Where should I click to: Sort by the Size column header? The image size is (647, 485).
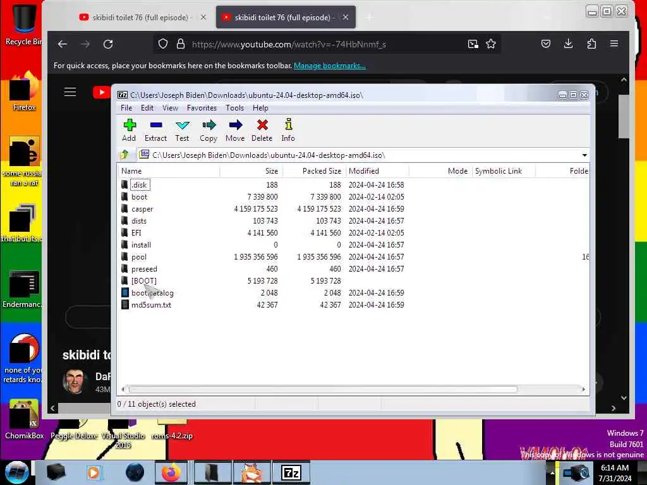(251, 171)
